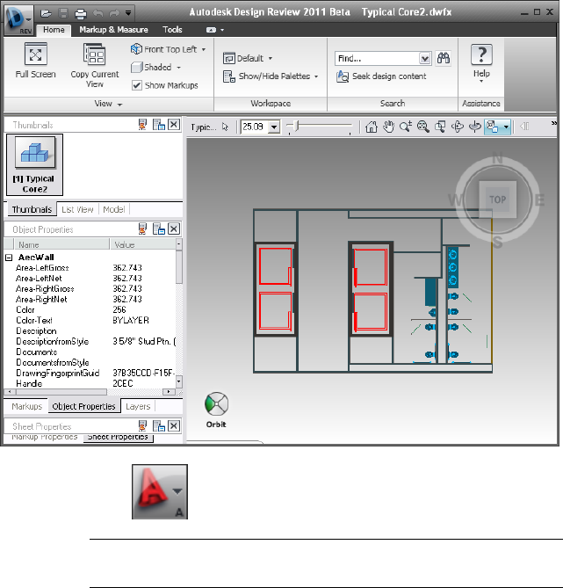Expand the View panel arrow
This screenshot has width=563, height=588.
[120, 105]
